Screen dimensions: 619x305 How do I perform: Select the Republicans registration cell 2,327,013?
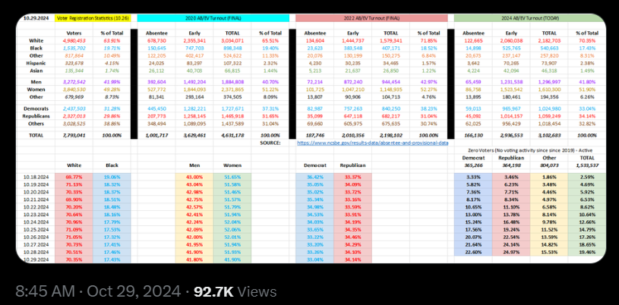pyautogui.click(x=74, y=116)
